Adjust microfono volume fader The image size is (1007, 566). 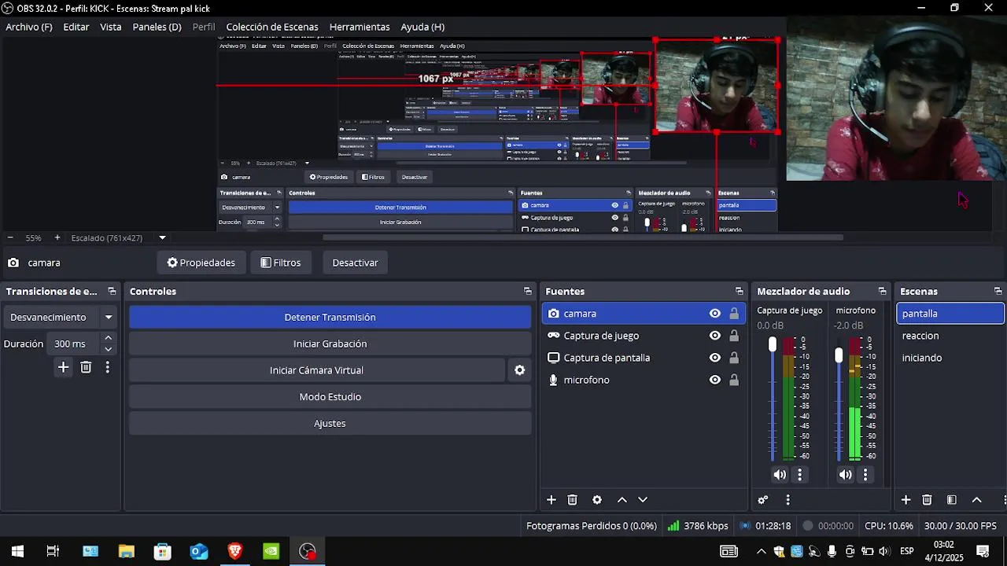[839, 356]
